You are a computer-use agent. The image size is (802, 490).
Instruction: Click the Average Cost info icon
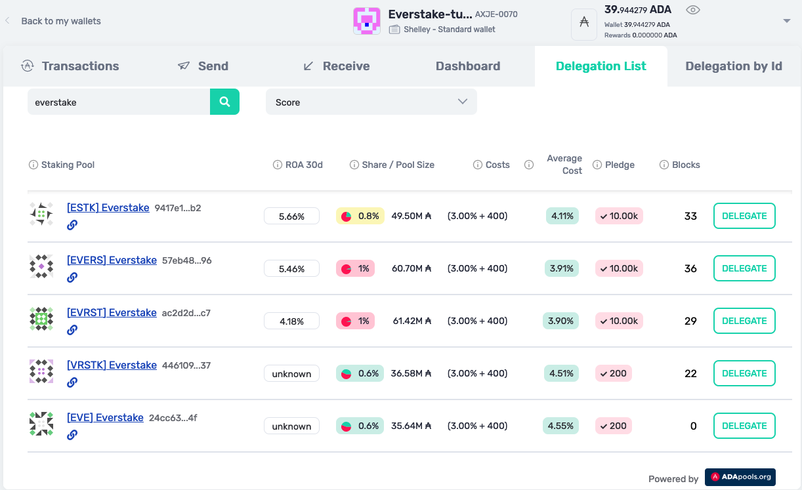[529, 165]
